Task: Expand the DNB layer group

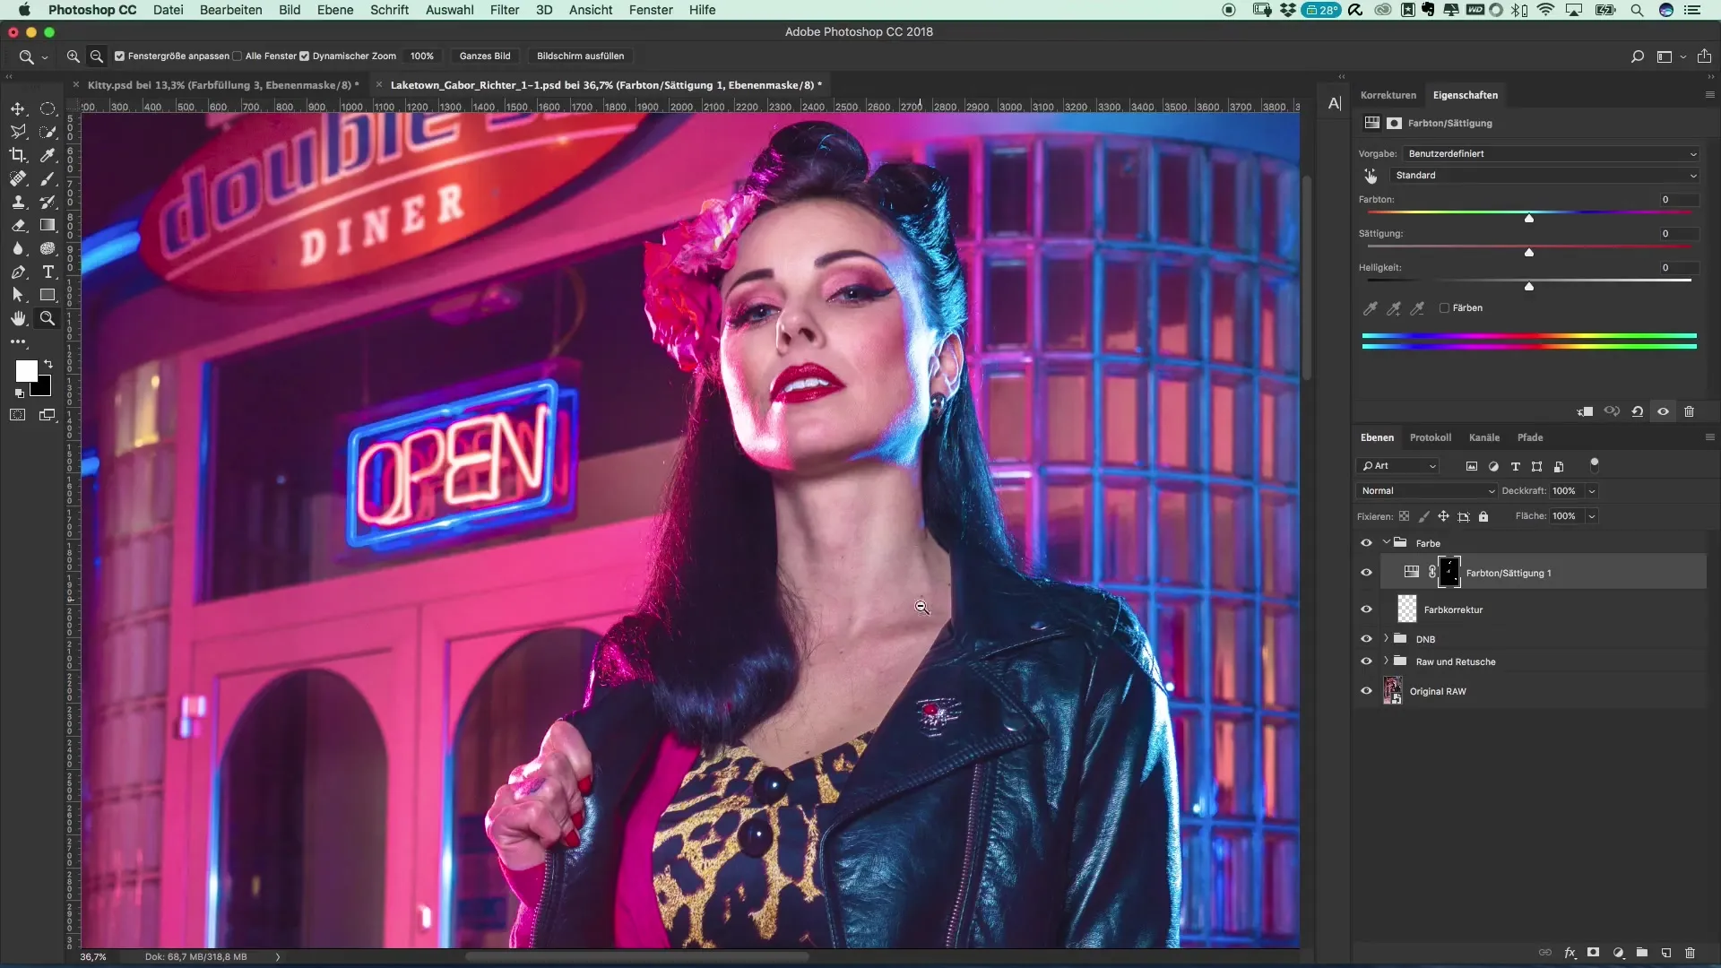Action: pyautogui.click(x=1386, y=639)
